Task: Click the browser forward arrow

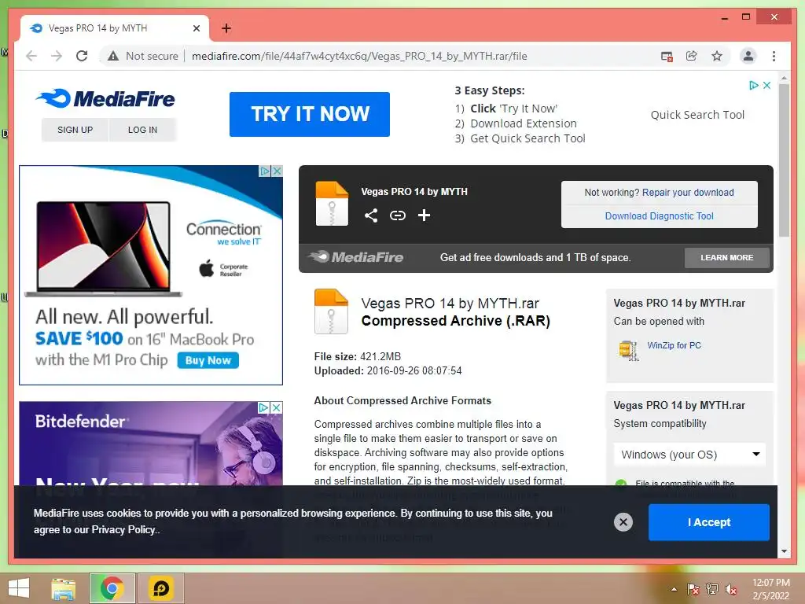Action: (x=57, y=56)
